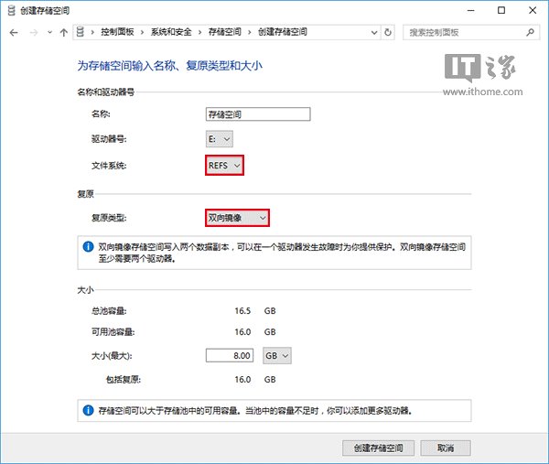Click the info icon beside the two-way mirror description
Screen dimensions: 549x464
click(88, 247)
